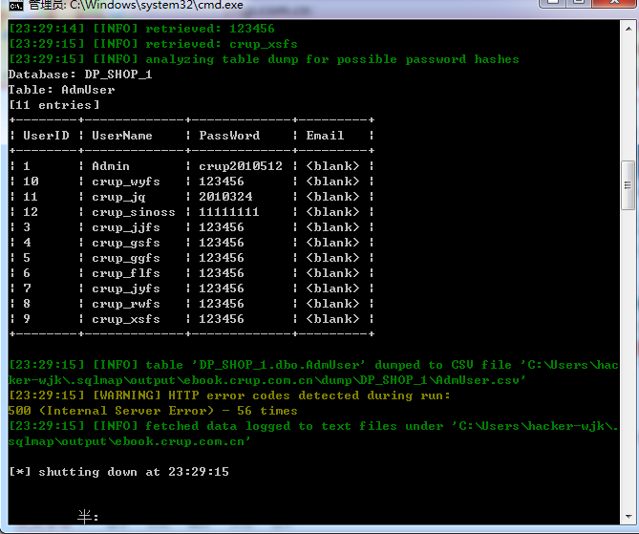Screen dimensions: 639x534
Task: Click username 'crup_ggfs'
Action: tap(126, 258)
